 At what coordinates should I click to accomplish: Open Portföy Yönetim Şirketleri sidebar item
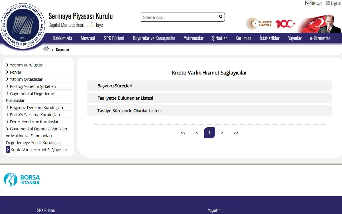[33, 86]
